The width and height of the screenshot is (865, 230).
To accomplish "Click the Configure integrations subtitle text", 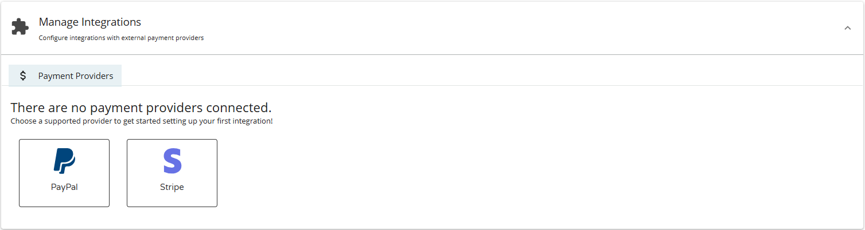I will 121,38.
